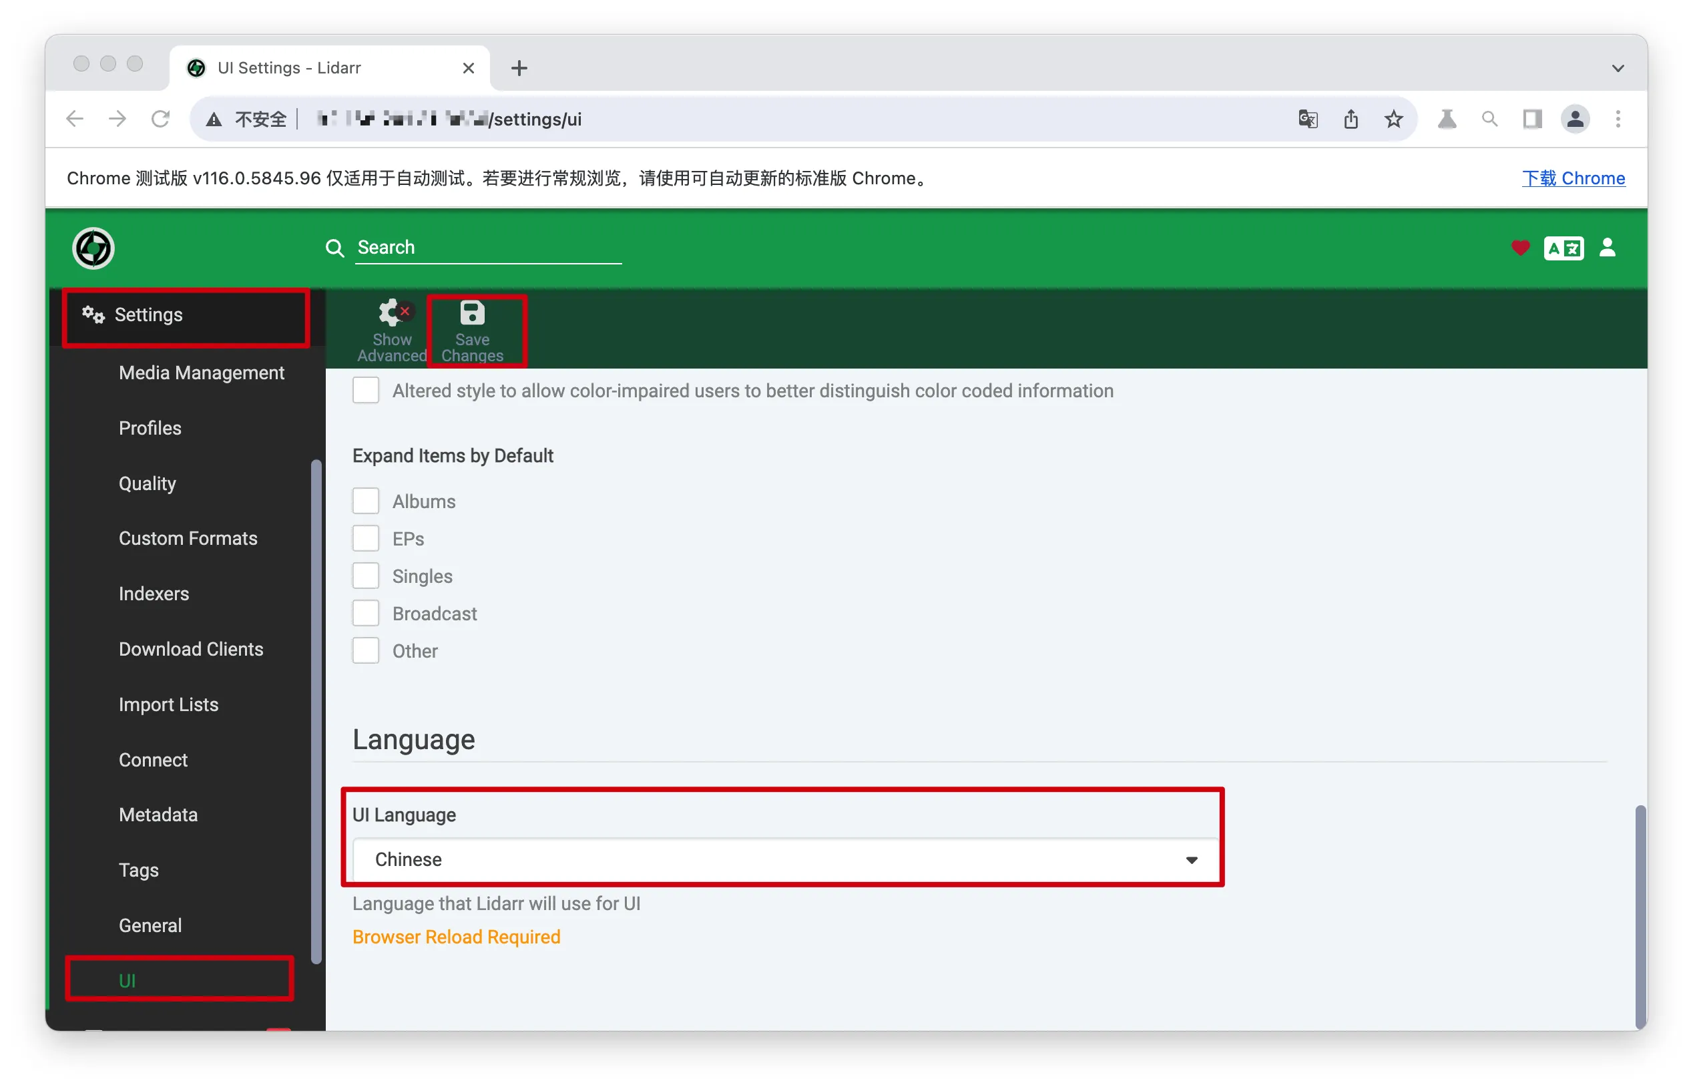Viewport: 1693px width, 1087px height.
Task: Click Google Translate icon in address bar
Action: (1308, 120)
